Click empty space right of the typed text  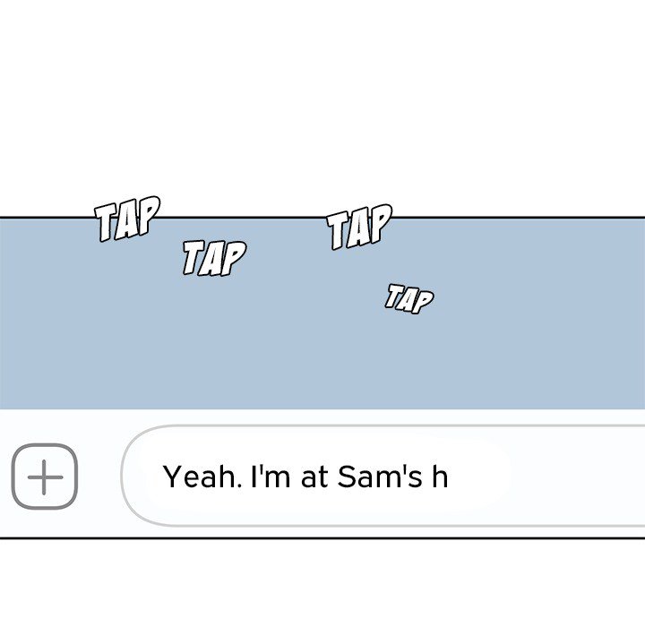point(555,477)
